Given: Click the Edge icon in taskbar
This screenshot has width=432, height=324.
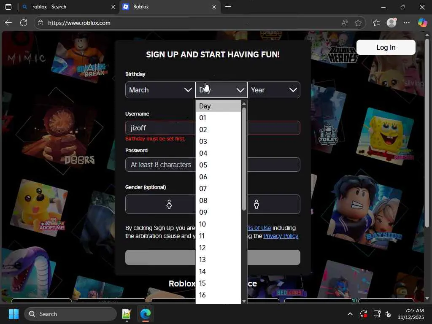Looking at the screenshot, I should pyautogui.click(x=145, y=314).
